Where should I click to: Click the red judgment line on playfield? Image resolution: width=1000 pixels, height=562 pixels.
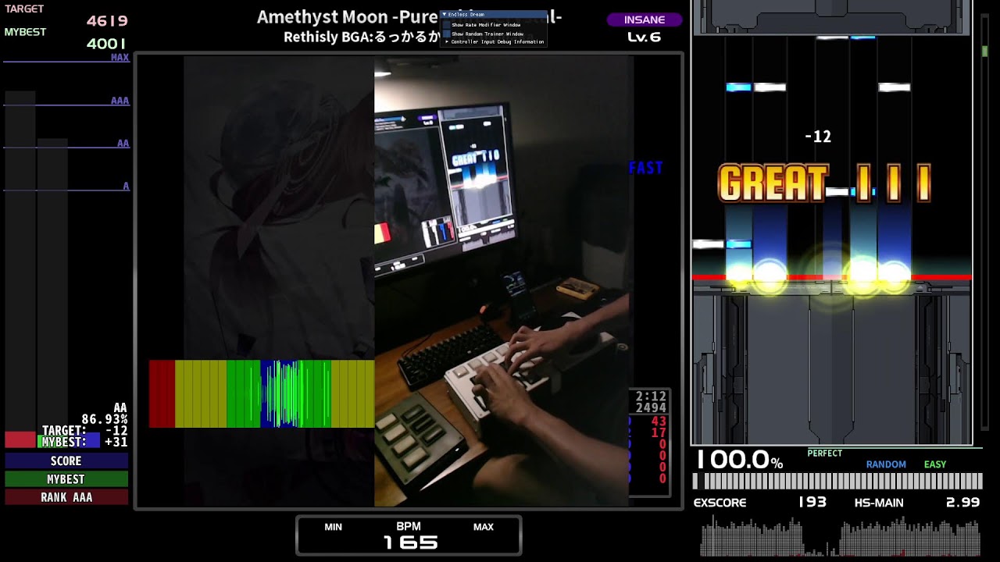tap(832, 277)
